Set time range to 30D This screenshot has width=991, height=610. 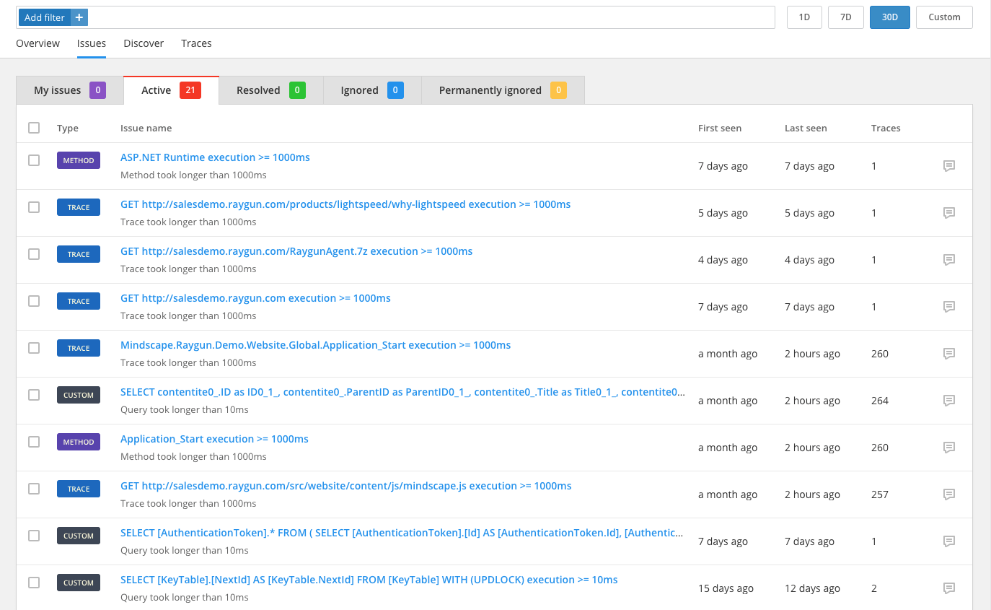tap(890, 17)
